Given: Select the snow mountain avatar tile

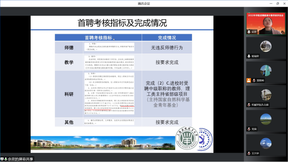Looking at the screenshot, I should (266, 143).
